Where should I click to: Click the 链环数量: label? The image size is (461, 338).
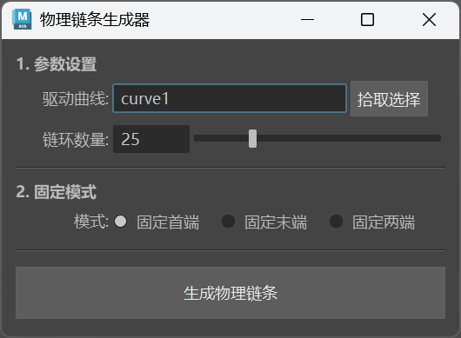click(76, 139)
